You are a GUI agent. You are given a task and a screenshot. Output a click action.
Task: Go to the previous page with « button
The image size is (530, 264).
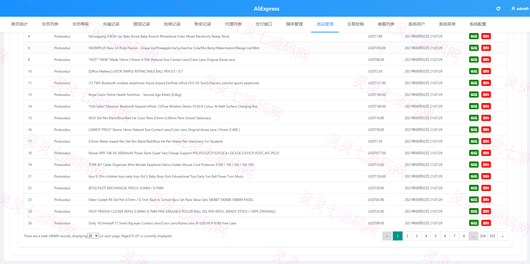pos(387,236)
